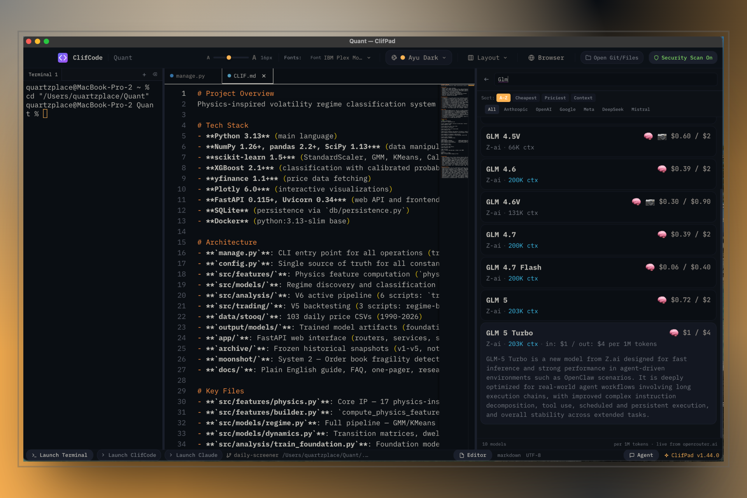Filter models by Google

(567, 109)
